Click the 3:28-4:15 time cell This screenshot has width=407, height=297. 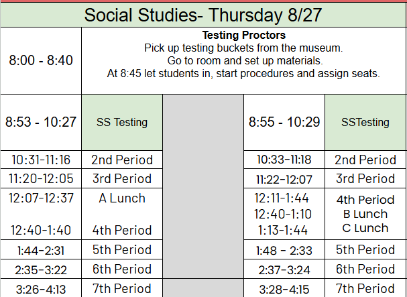(284, 288)
